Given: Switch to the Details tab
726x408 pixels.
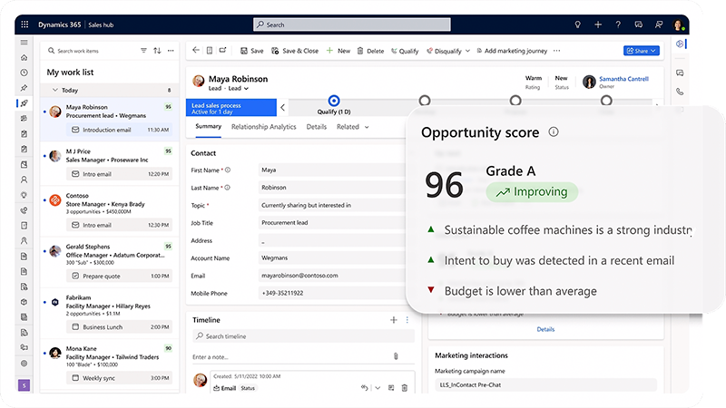Looking at the screenshot, I should pos(316,127).
